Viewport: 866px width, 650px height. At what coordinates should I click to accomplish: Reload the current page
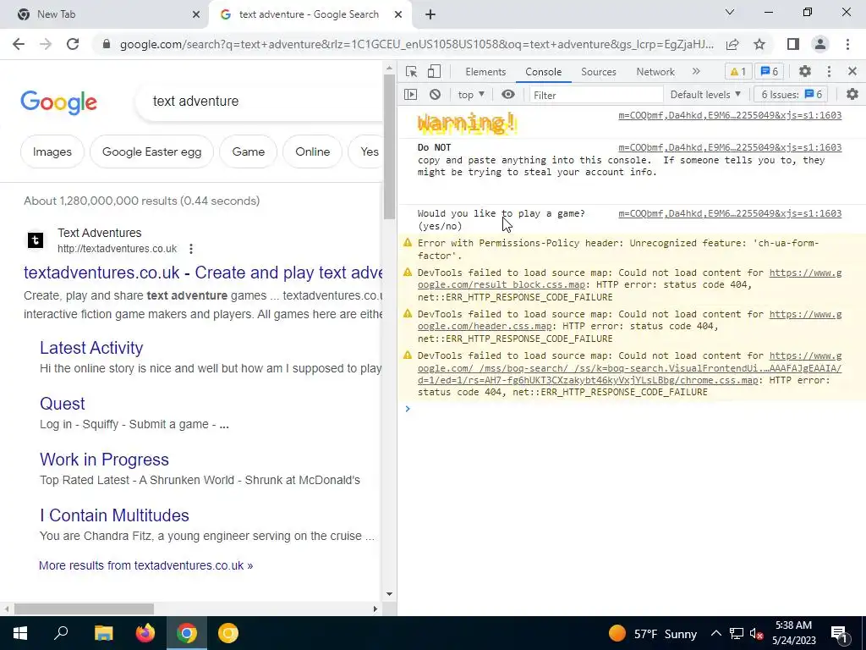(73, 44)
